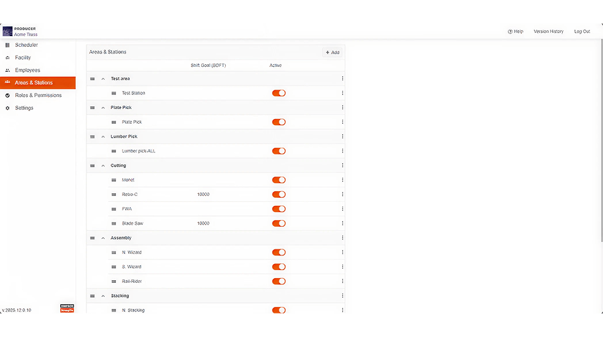
Task: Collapse the Assembly group
Action: (x=103, y=238)
